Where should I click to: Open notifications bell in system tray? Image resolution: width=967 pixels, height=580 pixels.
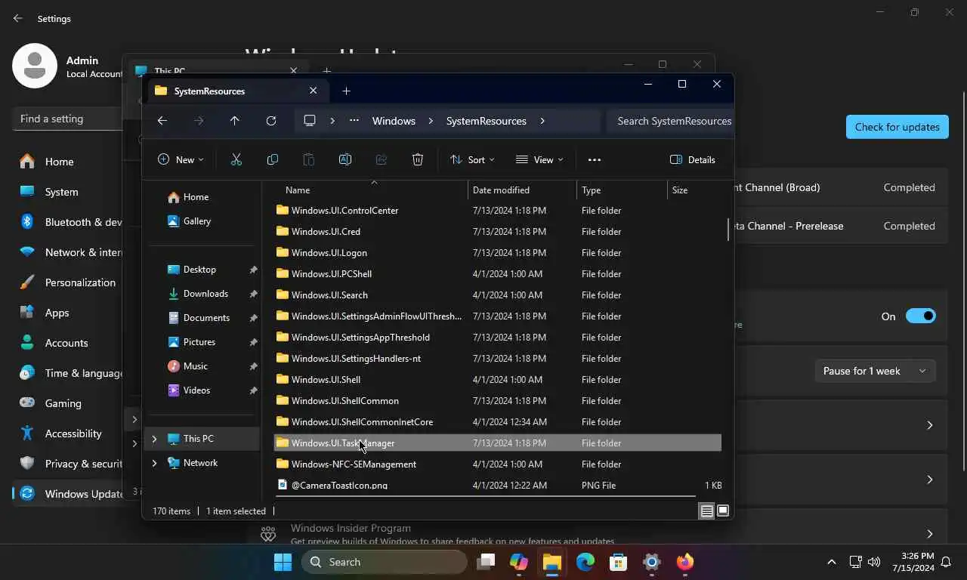click(946, 562)
